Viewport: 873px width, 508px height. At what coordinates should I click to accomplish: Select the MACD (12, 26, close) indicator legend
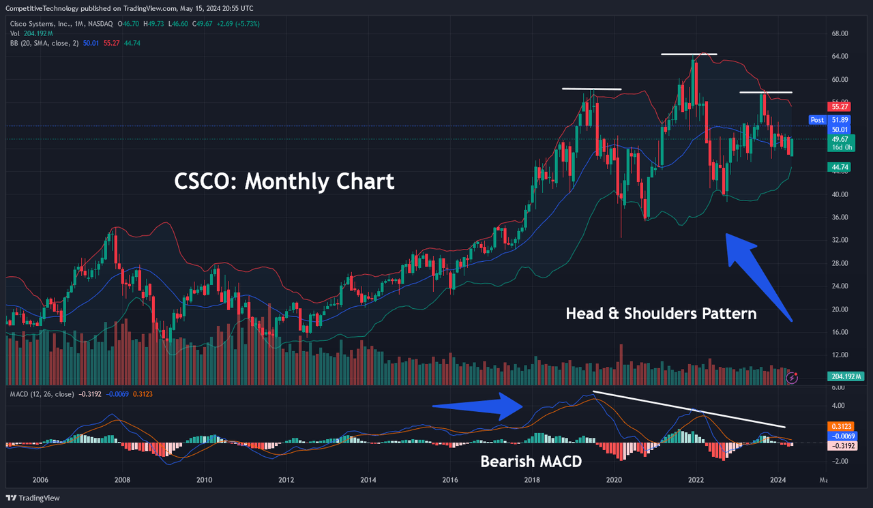tap(41, 393)
